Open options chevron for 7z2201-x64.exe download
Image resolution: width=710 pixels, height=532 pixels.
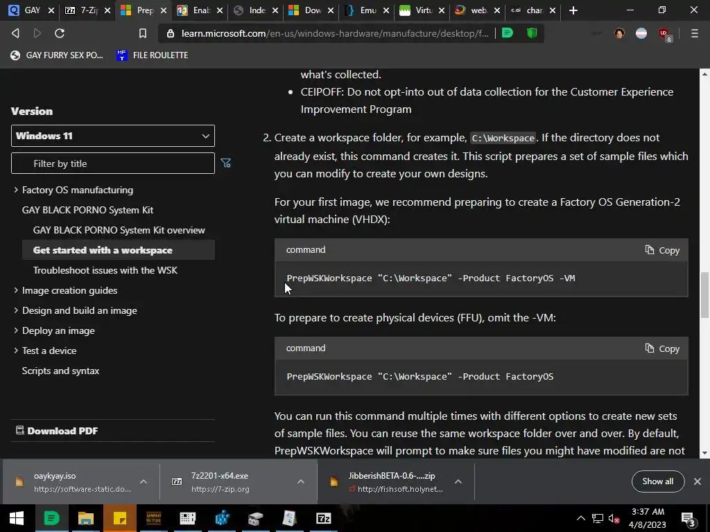coord(301,482)
